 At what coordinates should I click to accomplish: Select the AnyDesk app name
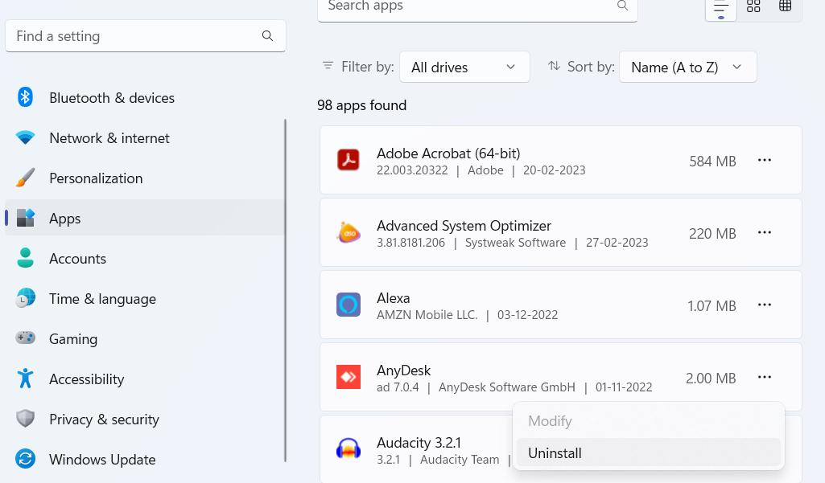tap(403, 370)
